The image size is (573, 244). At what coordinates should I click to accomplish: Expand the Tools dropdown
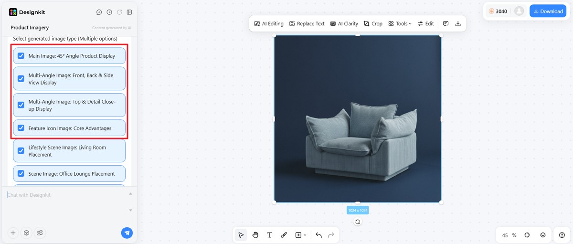click(x=400, y=23)
